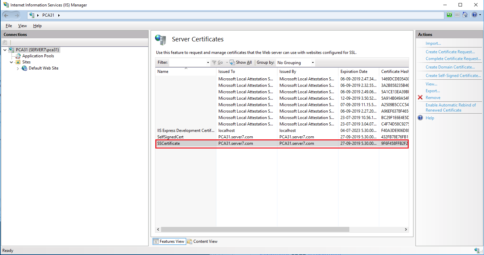Click Create Self-Signed Certificate... action

(453, 76)
